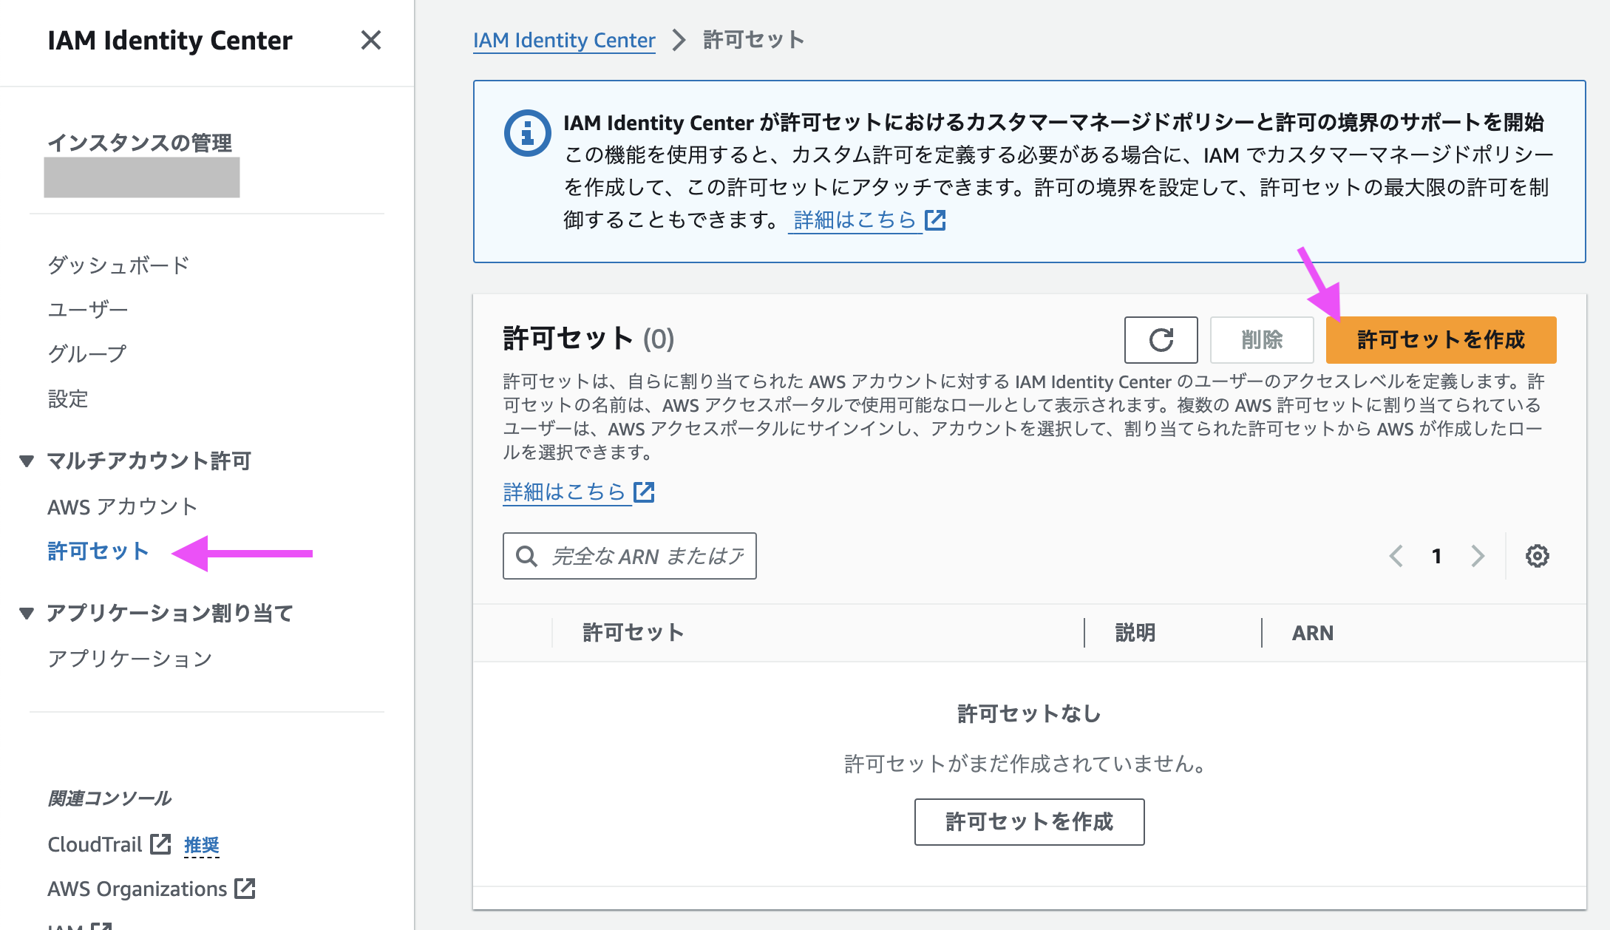Go to the next page arrow

pos(1477,556)
